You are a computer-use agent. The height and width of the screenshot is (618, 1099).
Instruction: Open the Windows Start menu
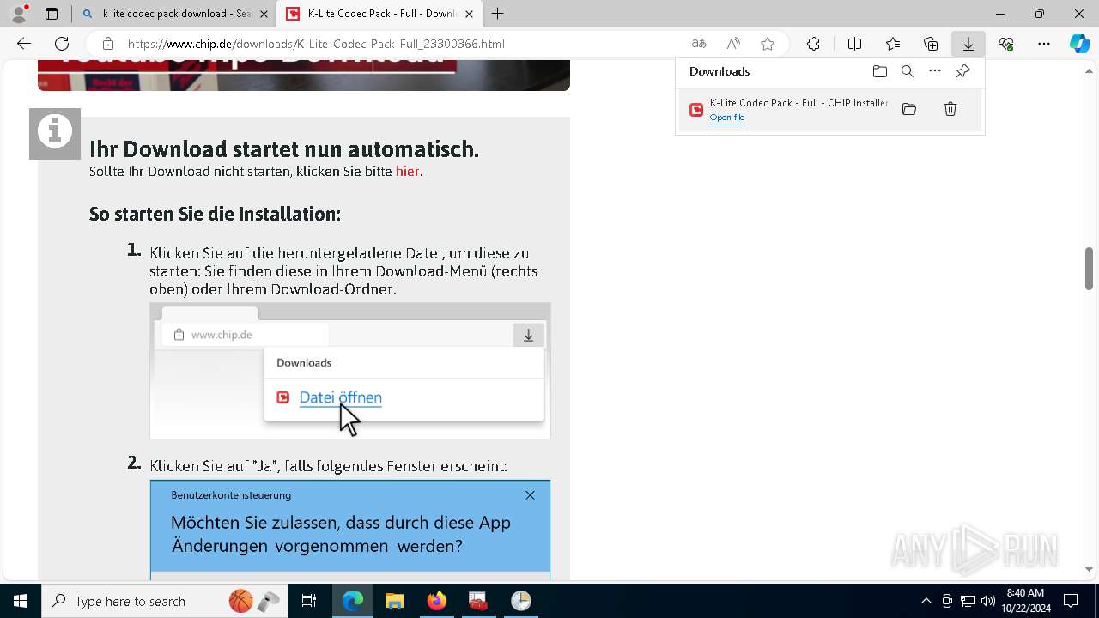pyautogui.click(x=21, y=601)
